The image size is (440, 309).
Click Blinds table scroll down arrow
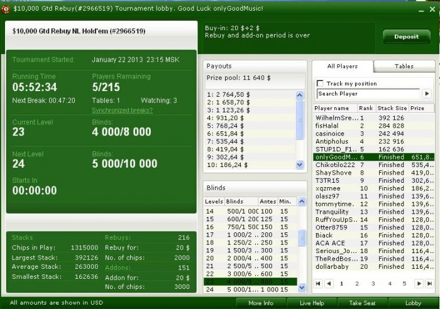pyautogui.click(x=302, y=288)
